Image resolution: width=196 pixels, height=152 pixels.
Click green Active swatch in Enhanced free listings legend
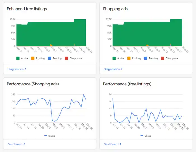pyautogui.click(x=18, y=58)
